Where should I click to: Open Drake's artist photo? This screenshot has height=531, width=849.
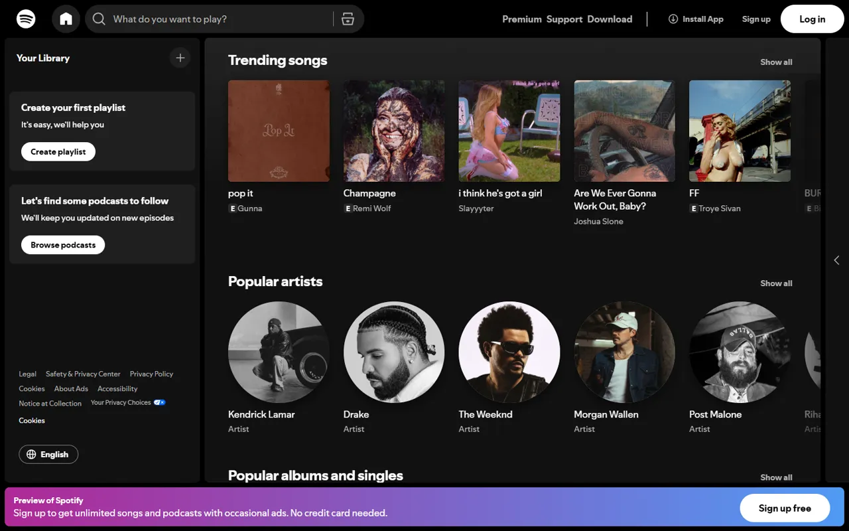point(394,352)
